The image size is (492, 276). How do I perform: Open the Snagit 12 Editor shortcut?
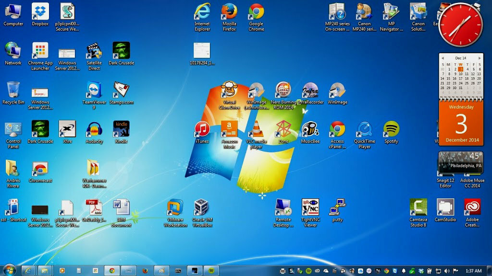point(445,183)
